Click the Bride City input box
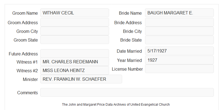The height and width of the screenshot is (110, 219). [179, 31]
